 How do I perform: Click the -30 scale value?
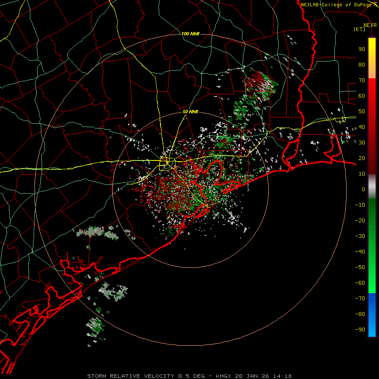coord(360,236)
